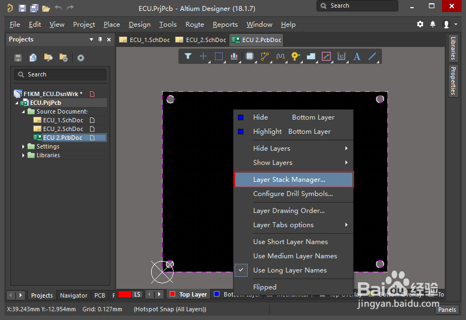466x320 pixels.
Task: Open the Libraries side panel
Action: pyautogui.click(x=453, y=48)
